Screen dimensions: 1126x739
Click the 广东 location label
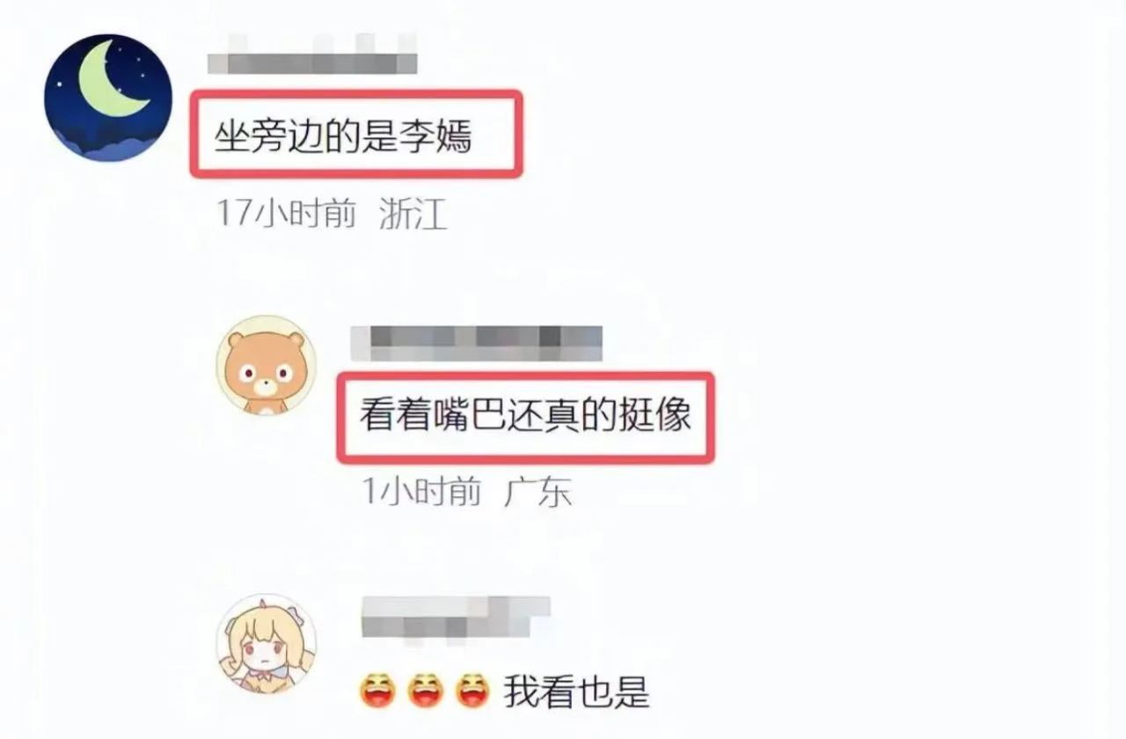coord(538,492)
